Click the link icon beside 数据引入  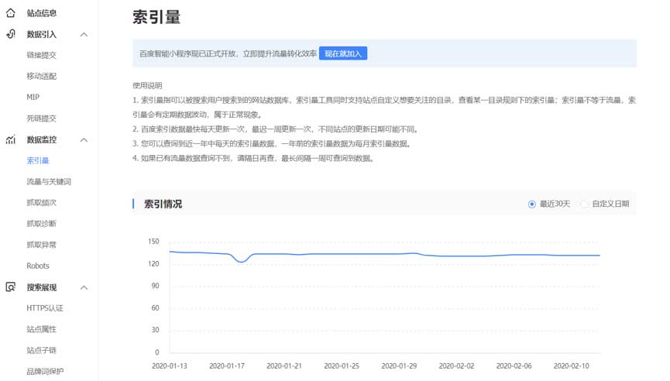tap(10, 34)
